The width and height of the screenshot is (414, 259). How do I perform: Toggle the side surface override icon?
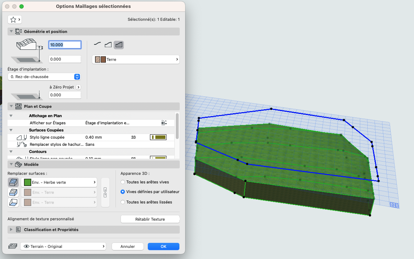13,192
